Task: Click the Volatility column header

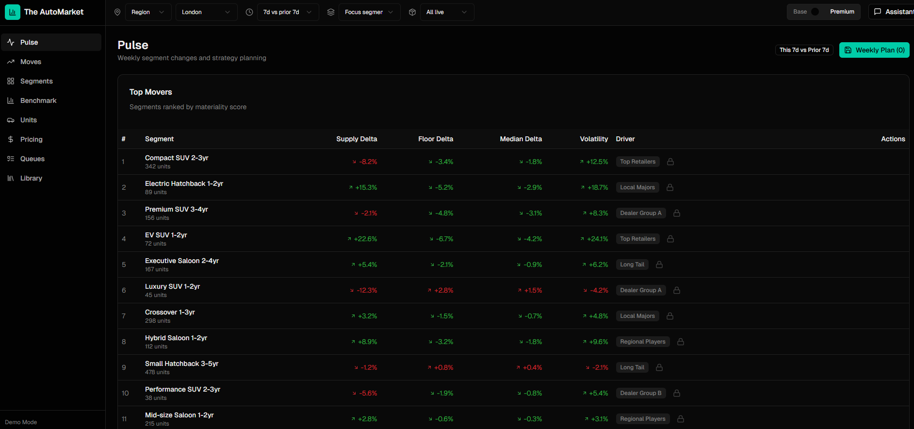Action: coord(594,139)
